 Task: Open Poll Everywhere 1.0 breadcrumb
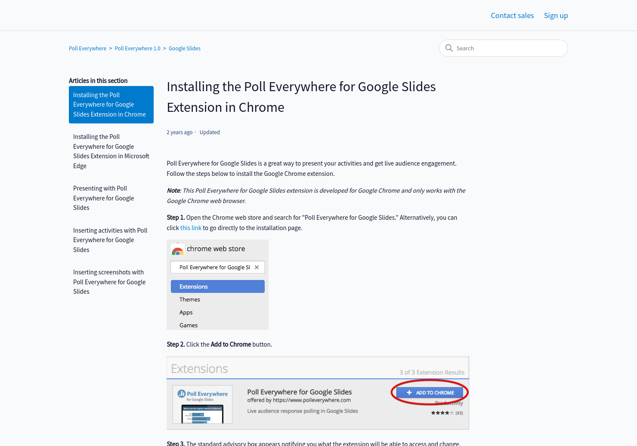[x=137, y=49]
